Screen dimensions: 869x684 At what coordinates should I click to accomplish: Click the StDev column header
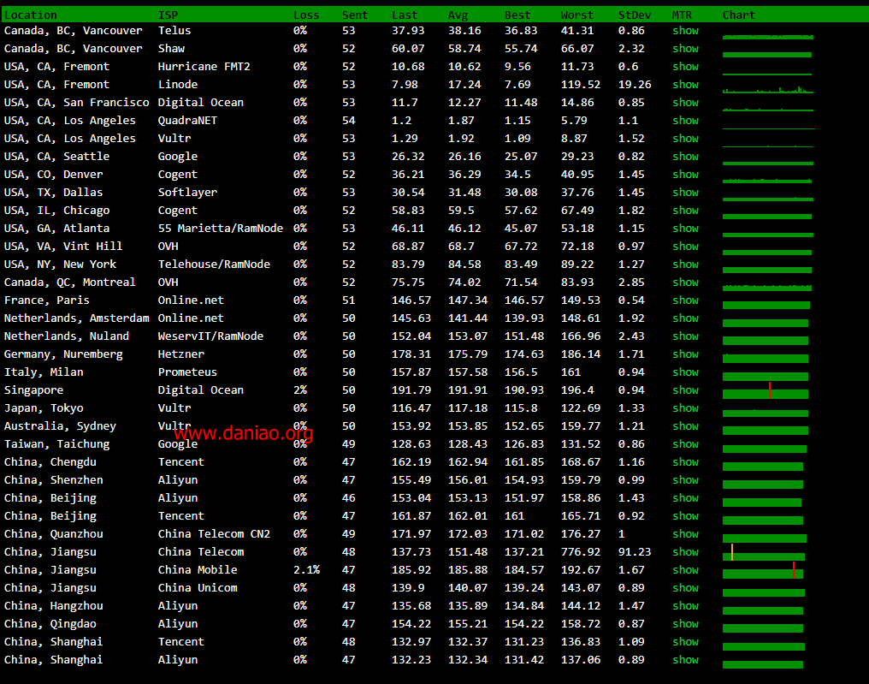635,15
